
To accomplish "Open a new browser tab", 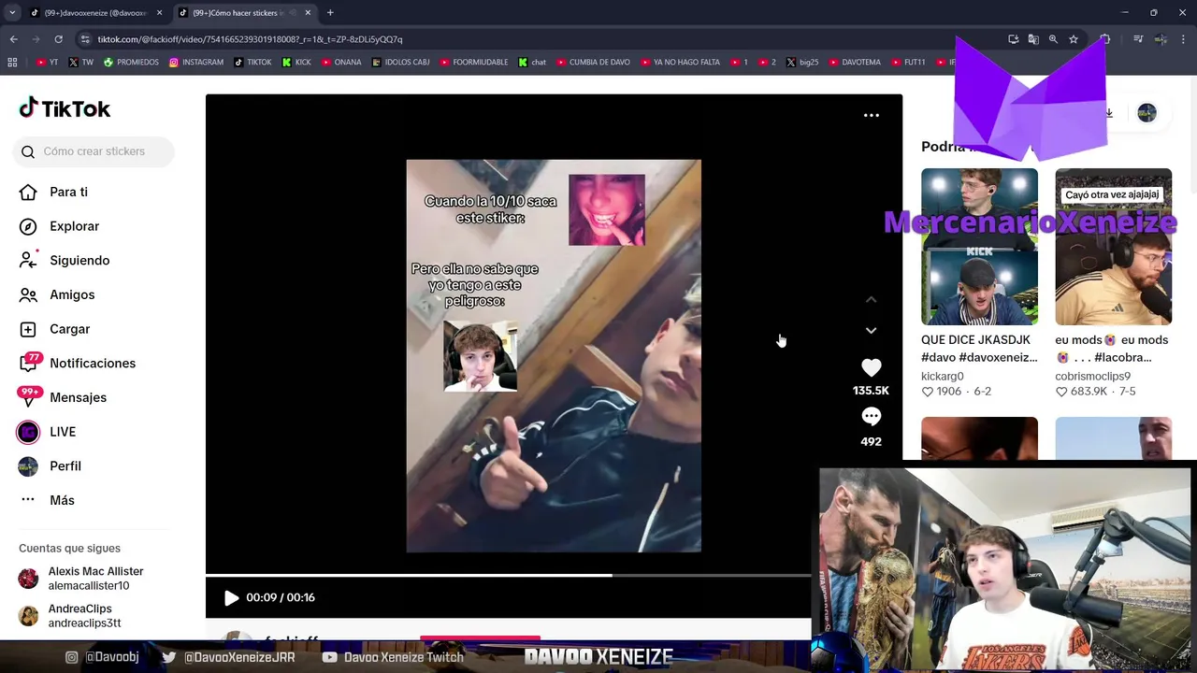I will click(x=330, y=13).
